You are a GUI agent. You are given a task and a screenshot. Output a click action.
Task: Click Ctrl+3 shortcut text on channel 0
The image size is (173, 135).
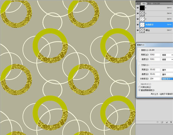[169, 8]
